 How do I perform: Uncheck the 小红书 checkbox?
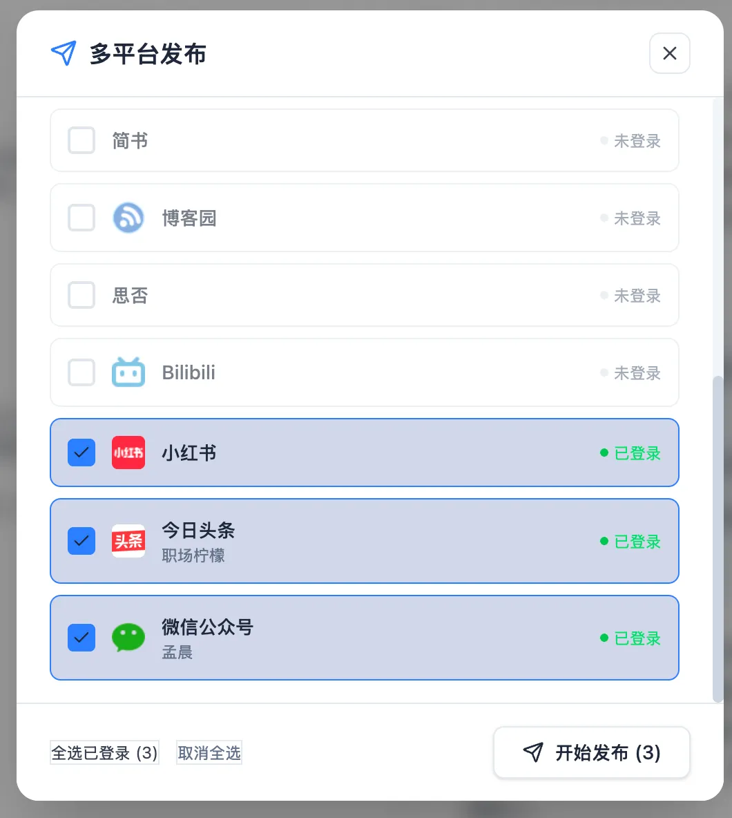click(81, 453)
